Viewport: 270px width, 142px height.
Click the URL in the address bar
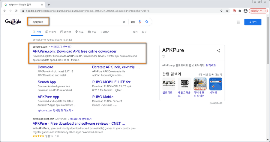(x=88, y=11)
